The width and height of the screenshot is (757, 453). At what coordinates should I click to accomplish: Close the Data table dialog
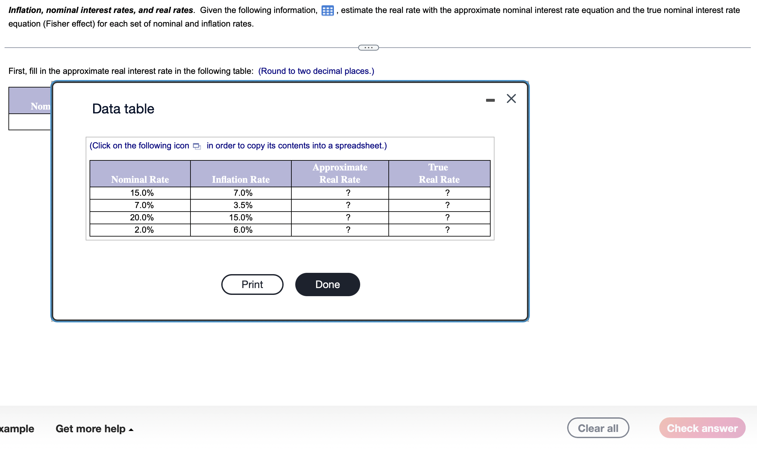click(511, 99)
